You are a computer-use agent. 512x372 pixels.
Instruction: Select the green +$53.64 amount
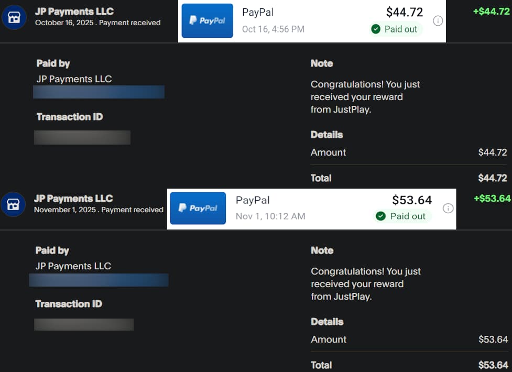(x=492, y=199)
